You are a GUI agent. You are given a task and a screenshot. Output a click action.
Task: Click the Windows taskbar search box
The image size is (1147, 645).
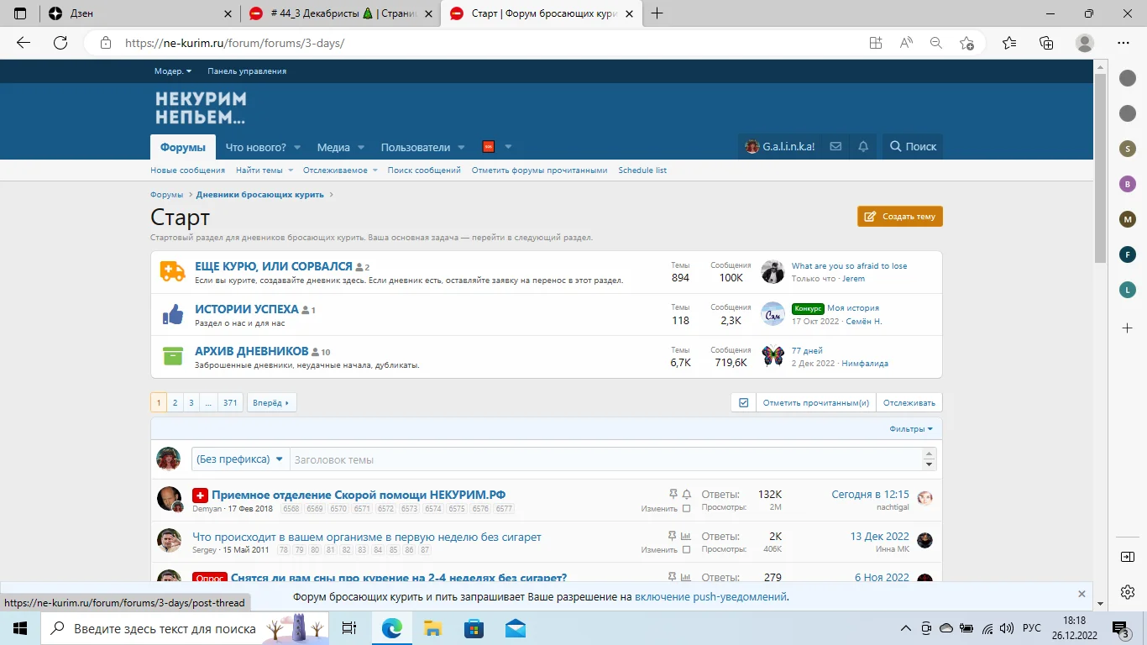(186, 628)
